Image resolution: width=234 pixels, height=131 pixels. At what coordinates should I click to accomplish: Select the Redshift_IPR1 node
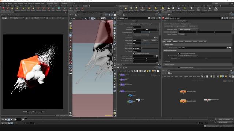coord(207,99)
